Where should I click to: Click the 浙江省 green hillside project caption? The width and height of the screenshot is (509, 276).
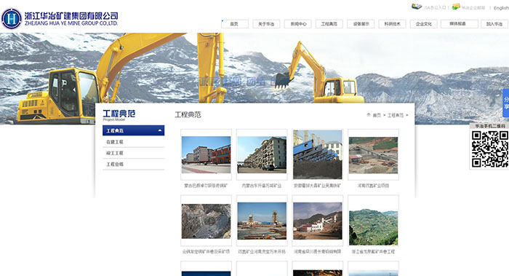[x=373, y=252]
